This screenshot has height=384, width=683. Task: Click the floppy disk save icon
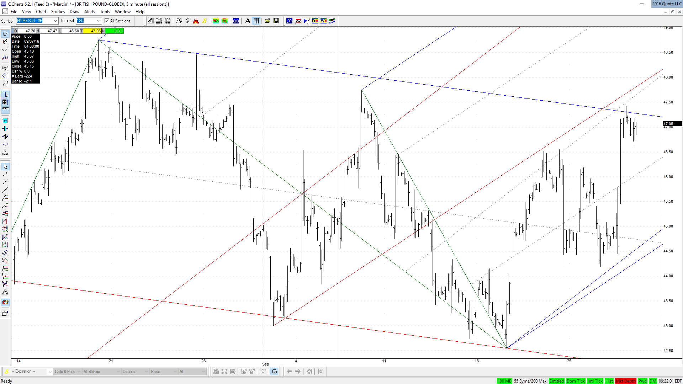(276, 21)
